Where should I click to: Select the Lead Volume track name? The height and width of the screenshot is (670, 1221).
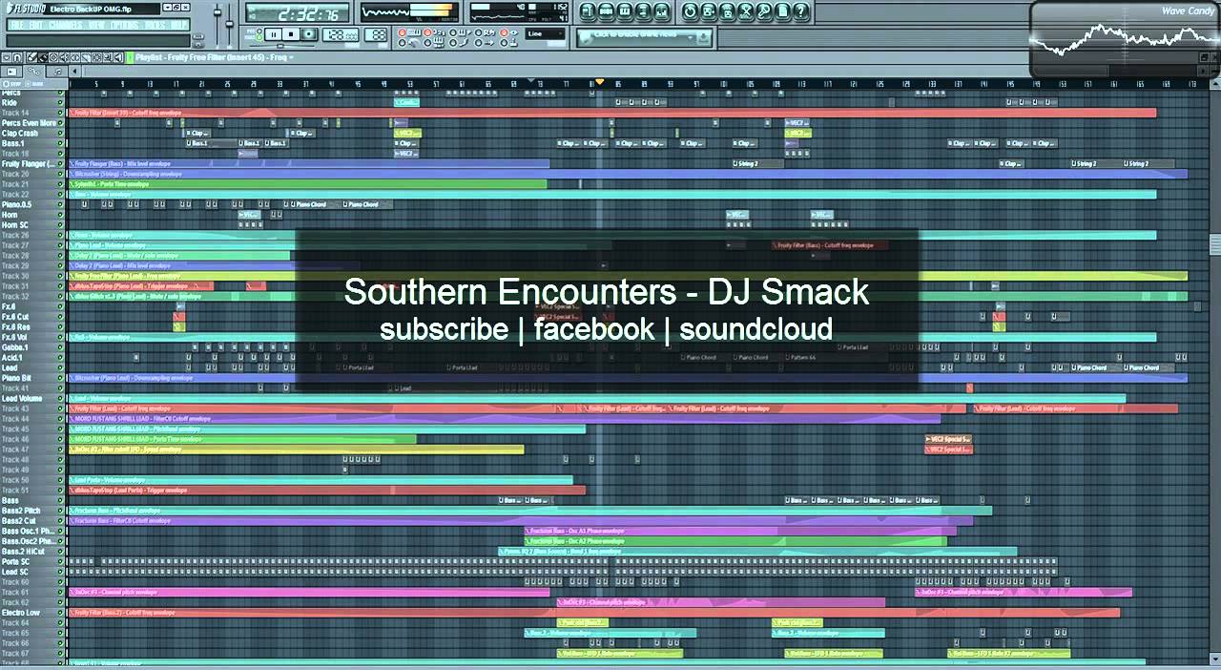(x=22, y=398)
